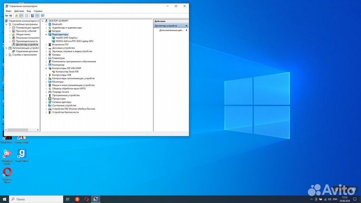The height and width of the screenshot is (203, 361).
Task: Click the Поиск taskbar search box
Action: pyautogui.click(x=36, y=199)
